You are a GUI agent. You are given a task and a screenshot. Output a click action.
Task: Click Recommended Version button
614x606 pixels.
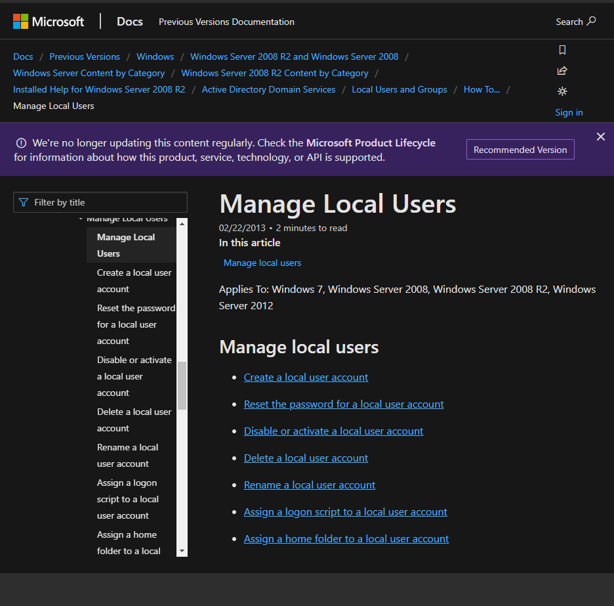pyautogui.click(x=520, y=149)
